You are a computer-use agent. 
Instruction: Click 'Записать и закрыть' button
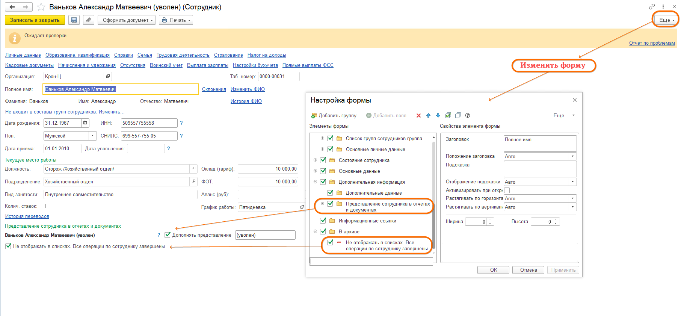coord(35,20)
